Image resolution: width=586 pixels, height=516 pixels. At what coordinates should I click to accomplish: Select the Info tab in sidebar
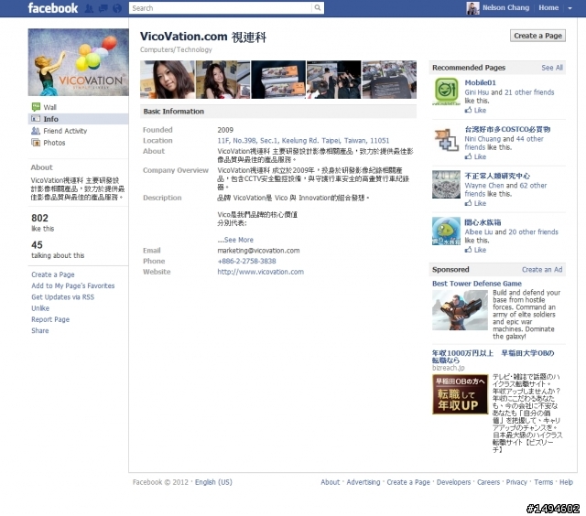tap(78, 119)
